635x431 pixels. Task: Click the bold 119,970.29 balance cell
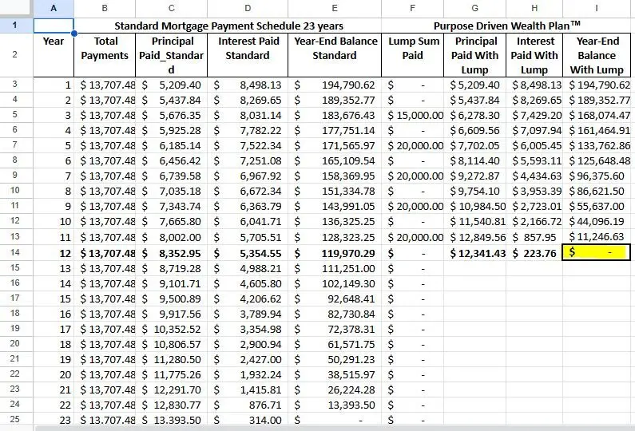(335, 253)
